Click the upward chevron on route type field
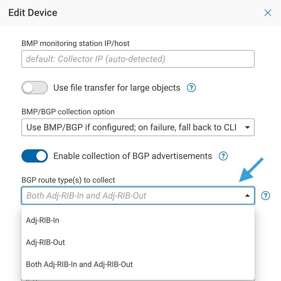This screenshot has width=281, height=281. [247, 196]
